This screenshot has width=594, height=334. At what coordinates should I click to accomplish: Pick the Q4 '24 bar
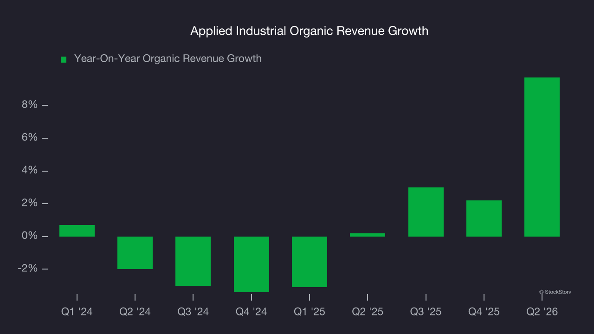[x=252, y=264]
